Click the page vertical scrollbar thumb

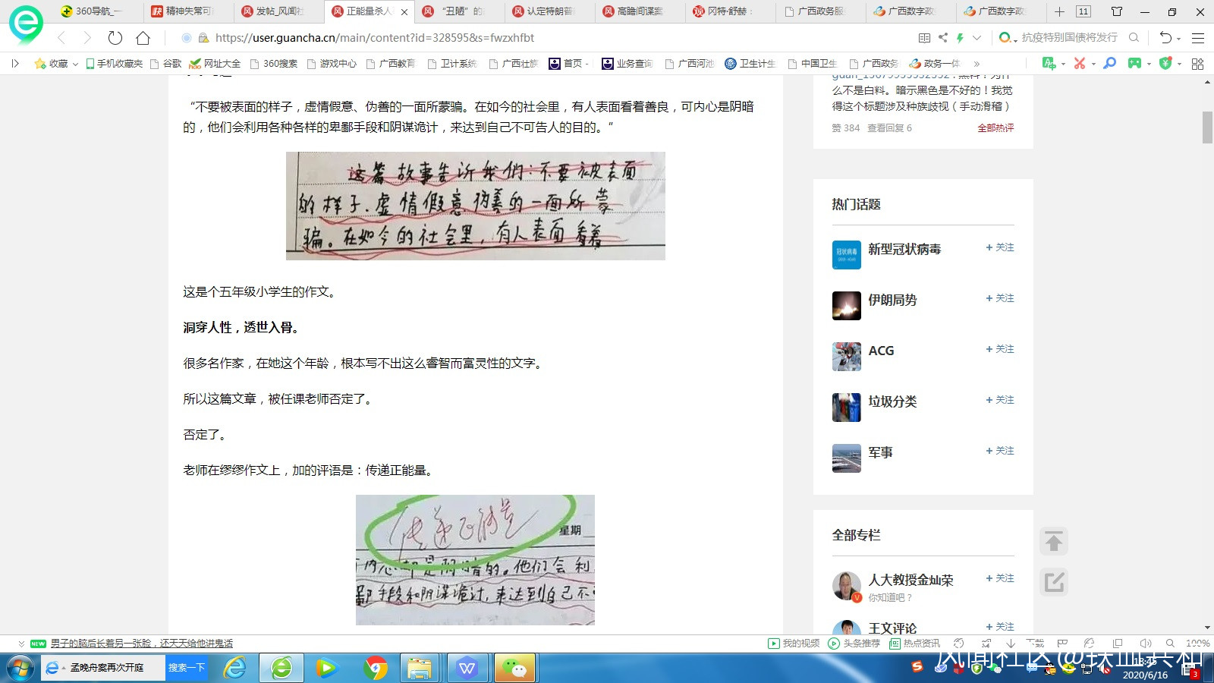point(1207,127)
